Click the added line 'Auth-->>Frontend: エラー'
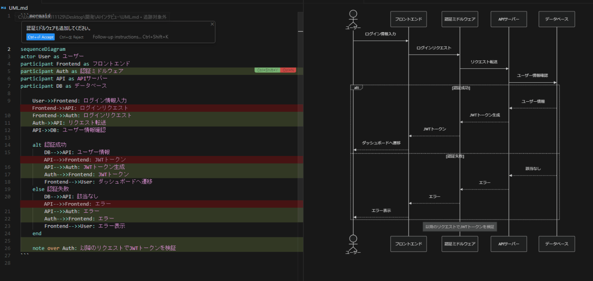 (79, 219)
